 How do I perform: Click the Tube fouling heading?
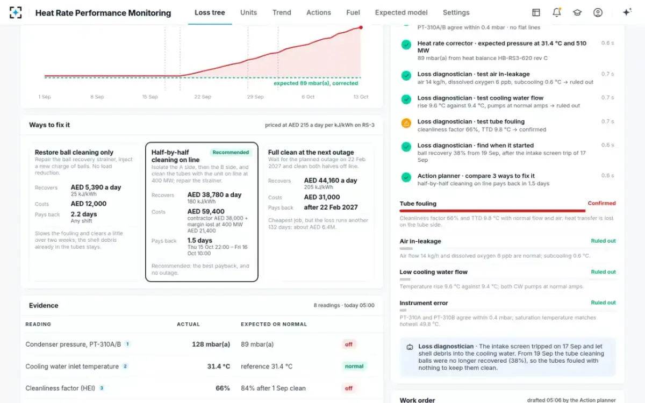pos(418,204)
